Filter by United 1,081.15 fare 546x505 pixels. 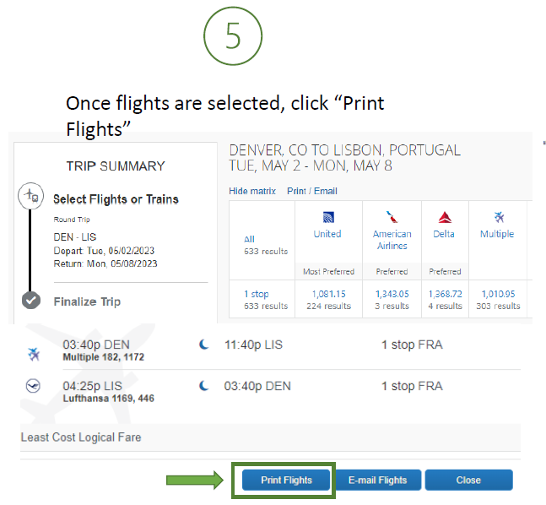[327, 294]
